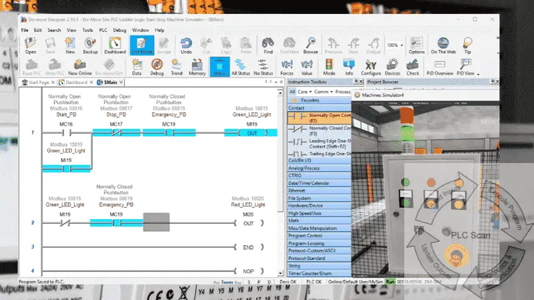534x300 pixels.
Task: Select the gray cursor box on rung 2
Action: click(156, 222)
